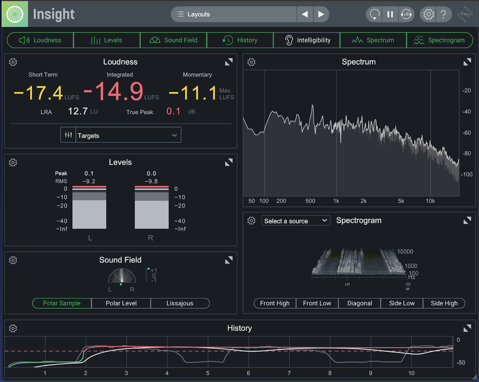
Task: Click the right RMS -9.8 value
Action: (x=151, y=181)
